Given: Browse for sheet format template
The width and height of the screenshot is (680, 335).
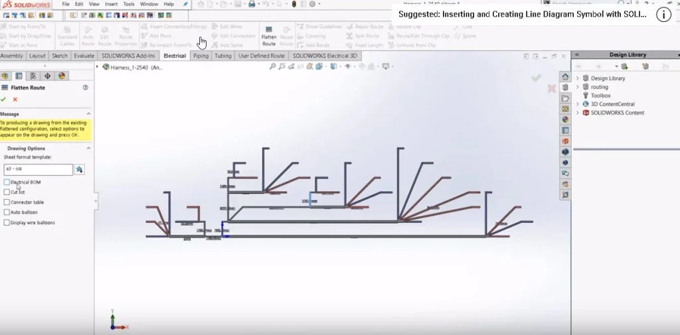Looking at the screenshot, I should click(80, 169).
